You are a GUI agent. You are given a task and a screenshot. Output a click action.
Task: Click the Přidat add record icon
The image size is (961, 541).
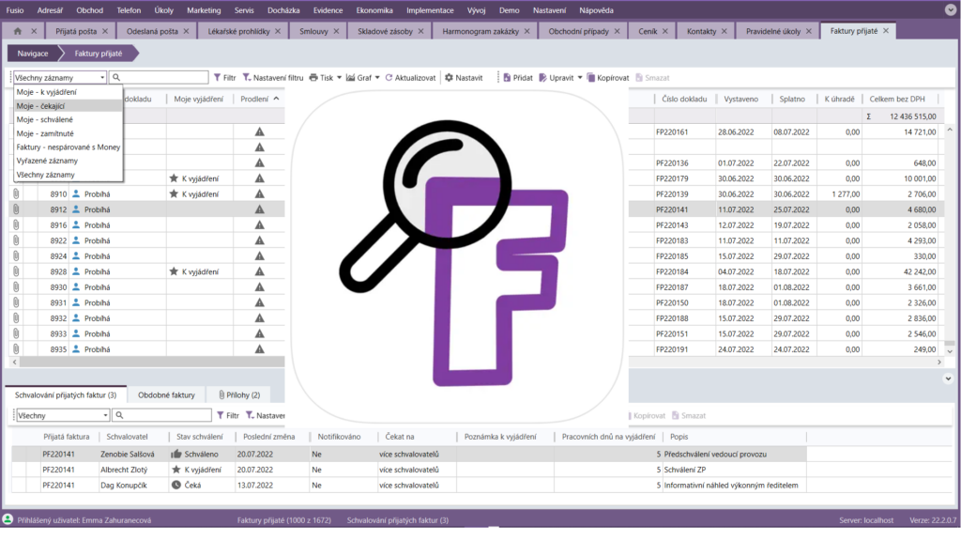pyautogui.click(x=506, y=78)
